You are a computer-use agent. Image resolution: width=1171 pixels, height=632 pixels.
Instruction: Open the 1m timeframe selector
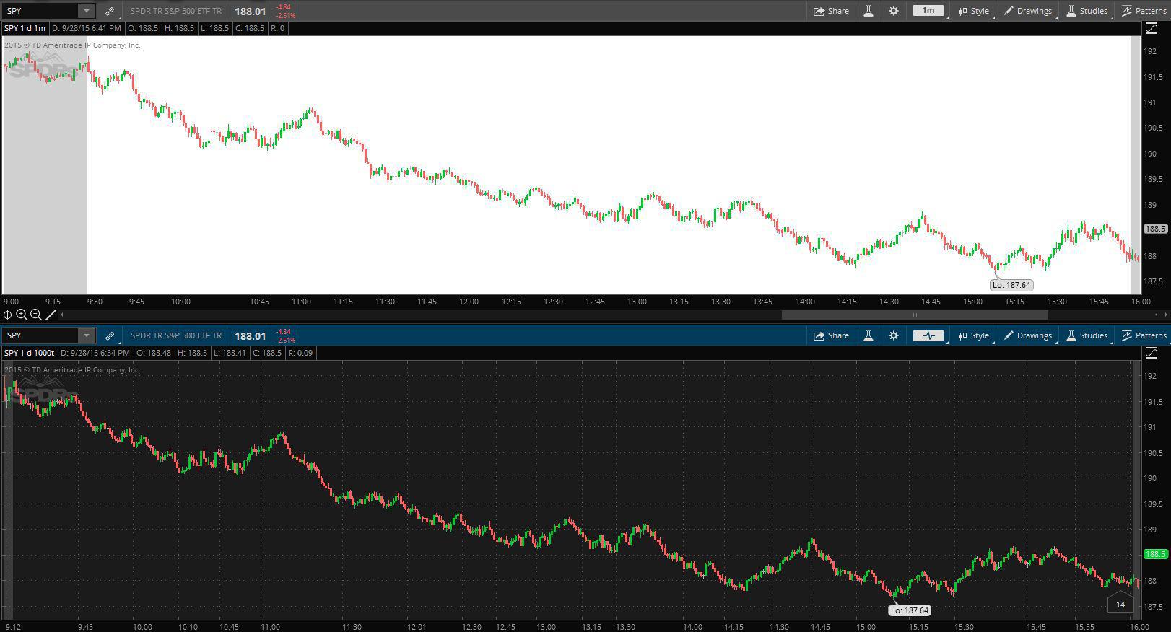point(928,11)
